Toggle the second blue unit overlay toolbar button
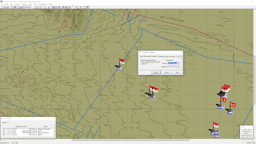This screenshot has height=144, width=256. pos(27,7)
